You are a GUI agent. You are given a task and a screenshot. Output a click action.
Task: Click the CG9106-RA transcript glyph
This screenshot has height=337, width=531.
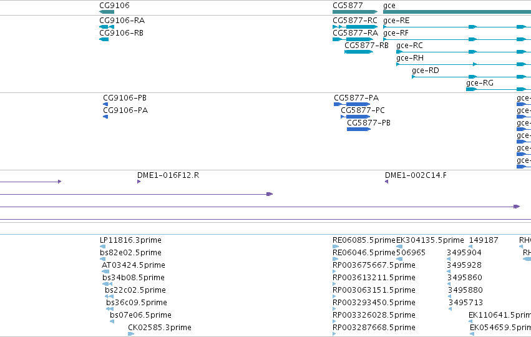[x=107, y=27]
